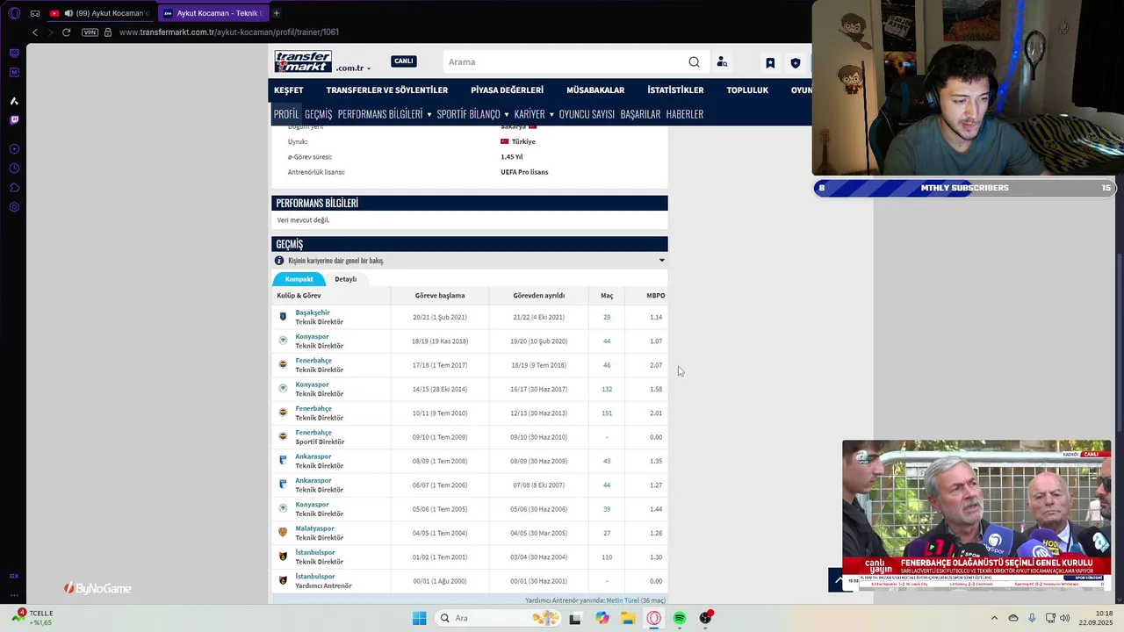The image size is (1124, 632).
Task: Select the GEÇMİŞ sub-tab
Action: (318, 114)
